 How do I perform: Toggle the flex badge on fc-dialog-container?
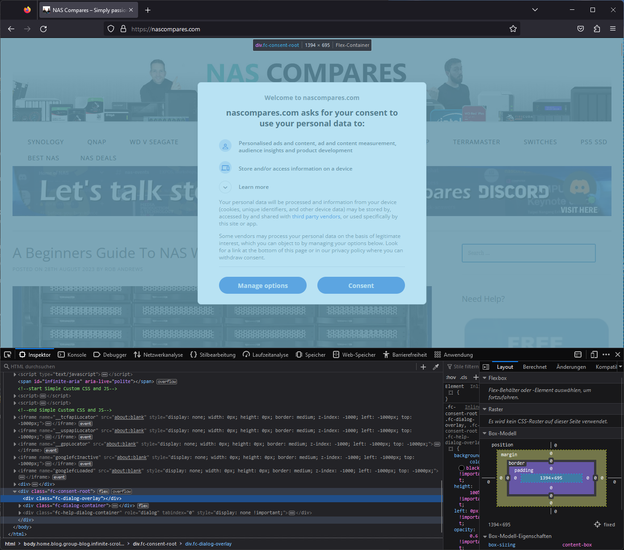point(143,505)
